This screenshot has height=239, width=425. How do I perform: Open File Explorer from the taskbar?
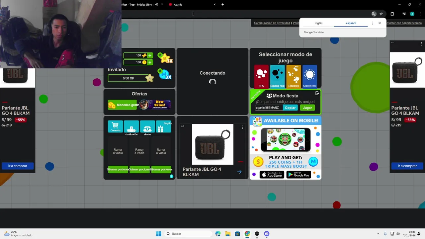point(228,234)
